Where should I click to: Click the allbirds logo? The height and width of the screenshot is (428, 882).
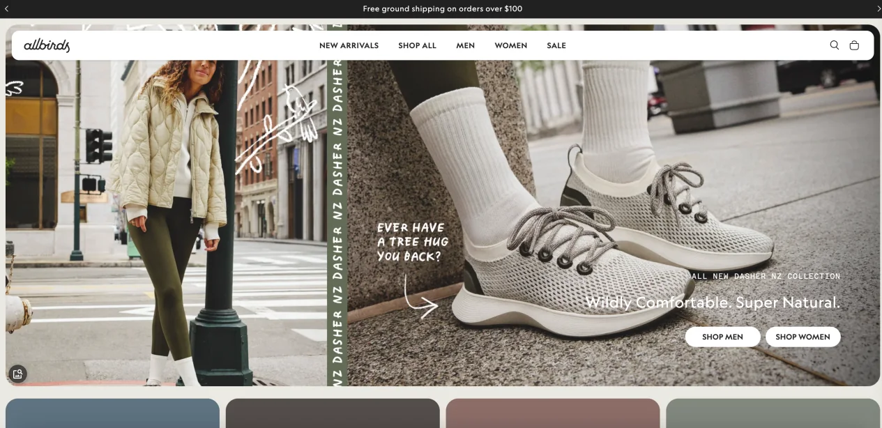click(47, 45)
